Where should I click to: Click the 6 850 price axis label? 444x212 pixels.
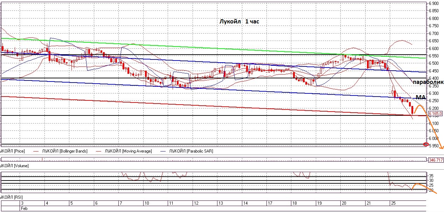433,11
